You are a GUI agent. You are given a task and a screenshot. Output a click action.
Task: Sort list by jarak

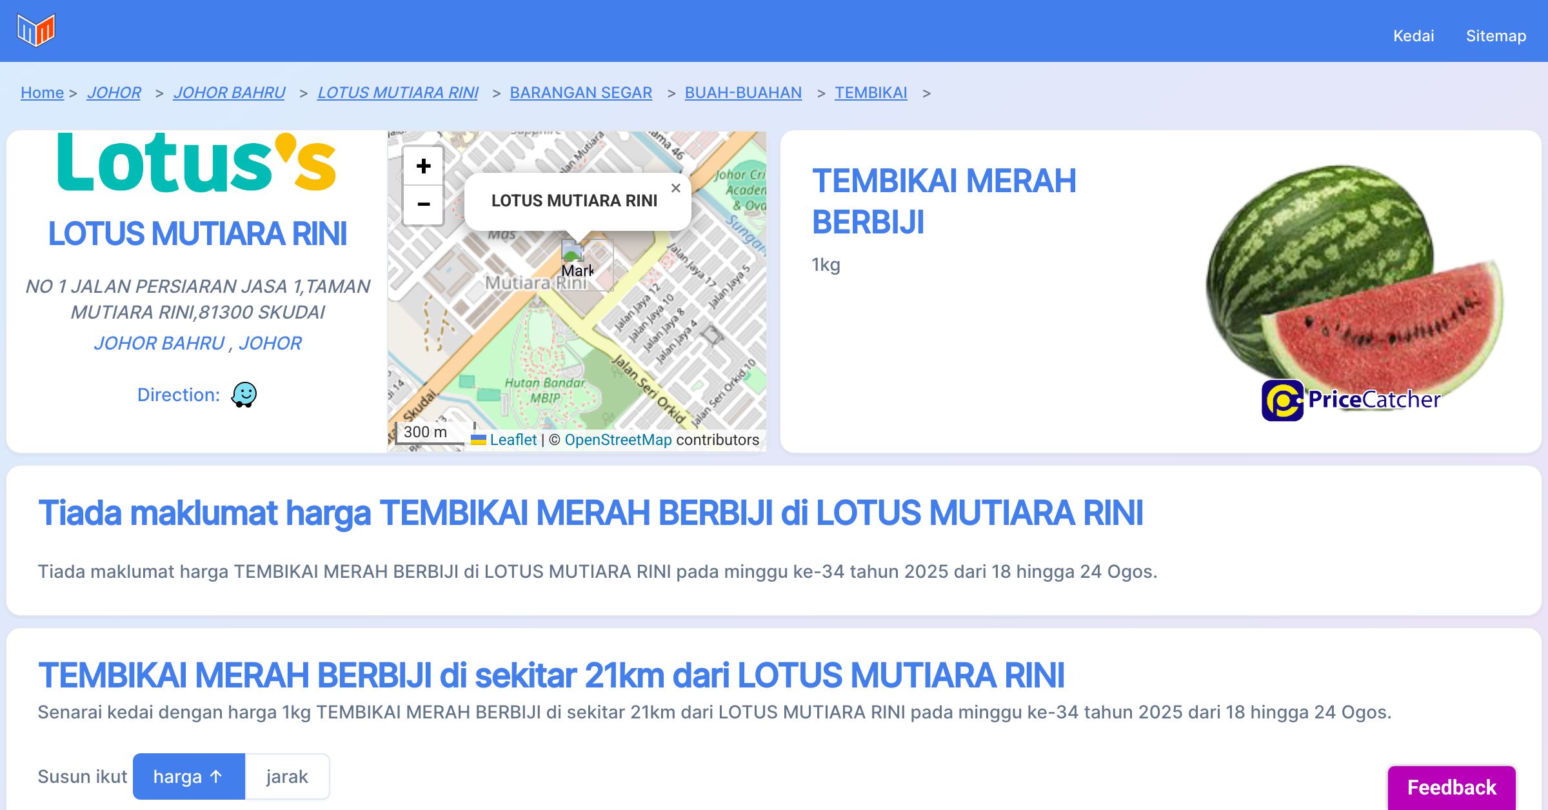click(287, 776)
